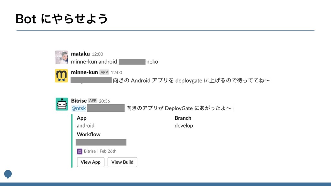Open the View App button
Viewport: 331px width, 186px height.
tap(91, 162)
